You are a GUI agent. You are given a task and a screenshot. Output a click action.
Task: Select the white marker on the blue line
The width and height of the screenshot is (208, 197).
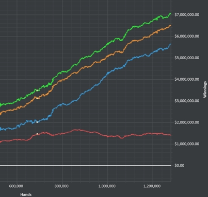click(x=37, y=122)
